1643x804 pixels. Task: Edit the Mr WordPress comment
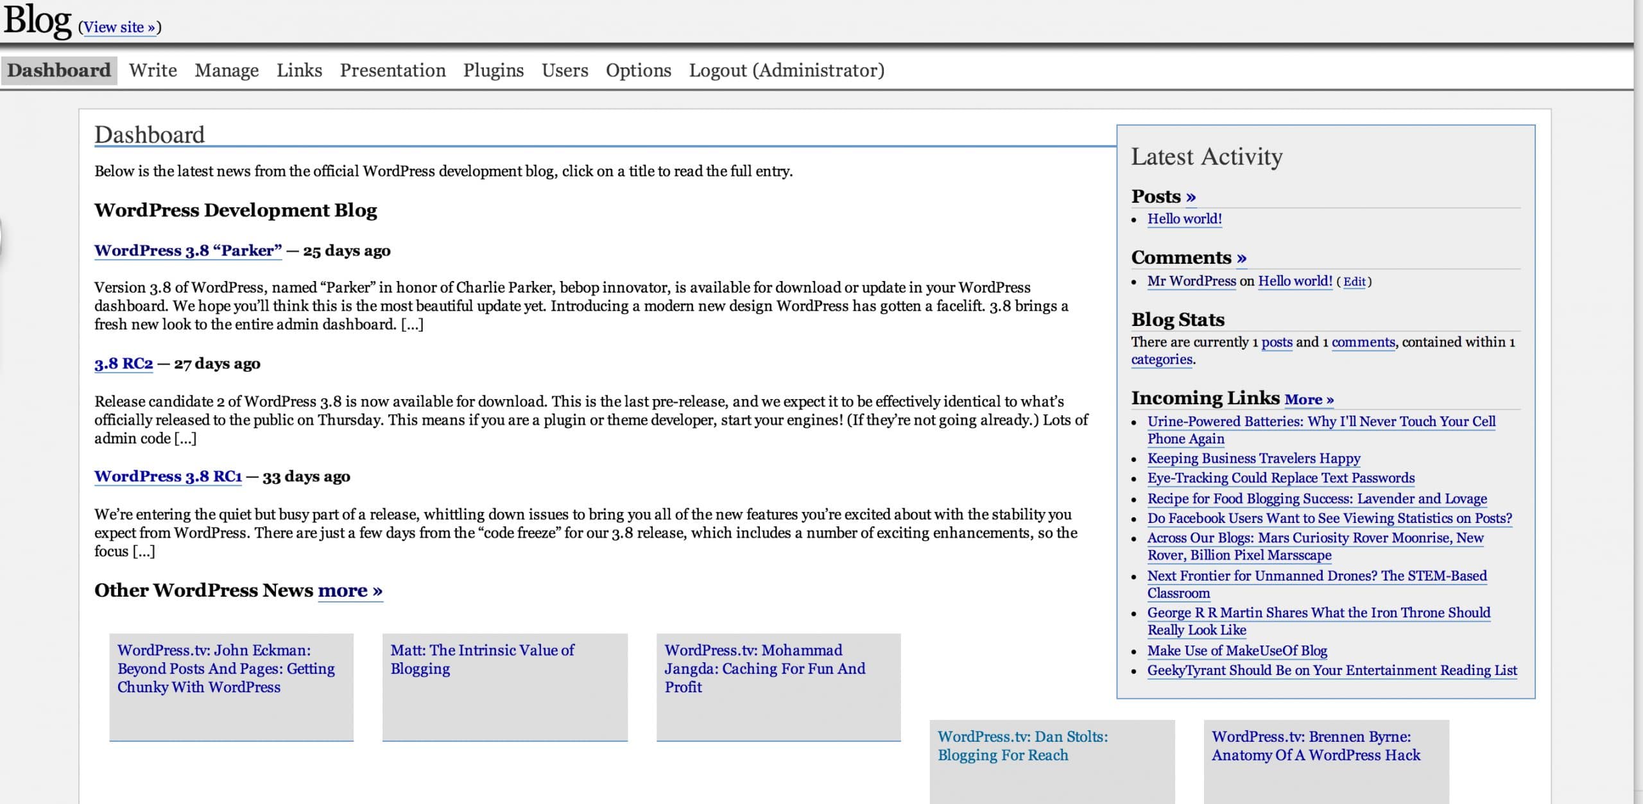point(1354,282)
